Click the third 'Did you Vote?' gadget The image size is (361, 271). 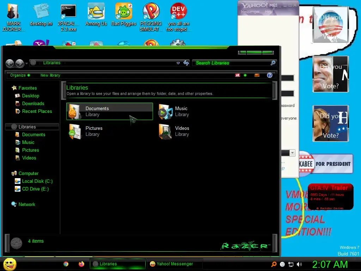[x=330, y=124]
